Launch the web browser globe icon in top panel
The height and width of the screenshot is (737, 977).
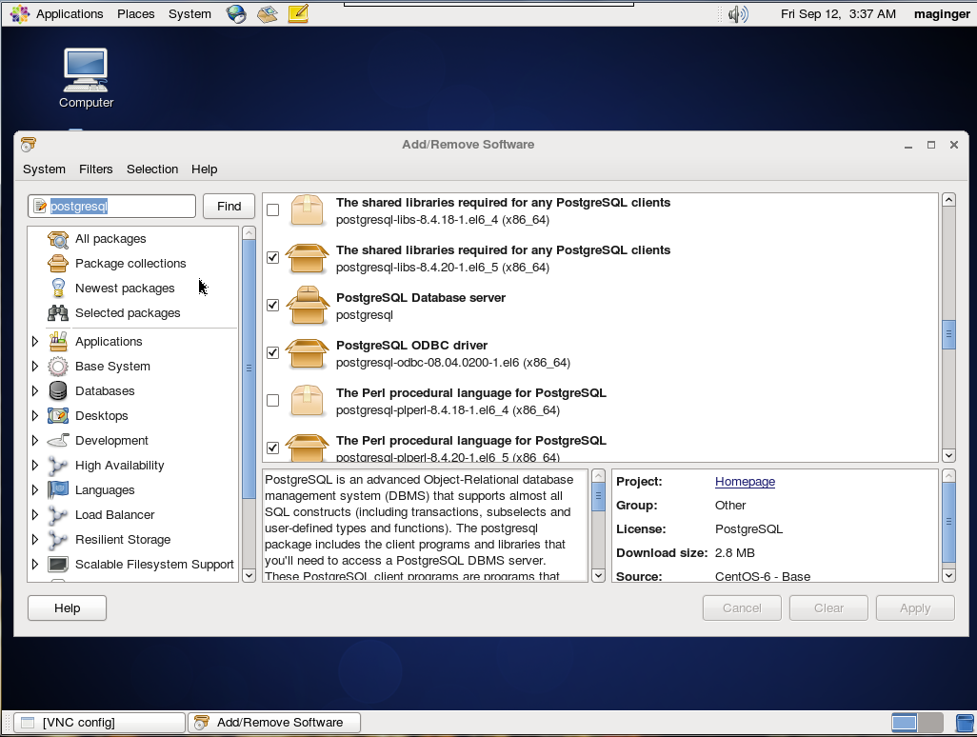tap(236, 13)
